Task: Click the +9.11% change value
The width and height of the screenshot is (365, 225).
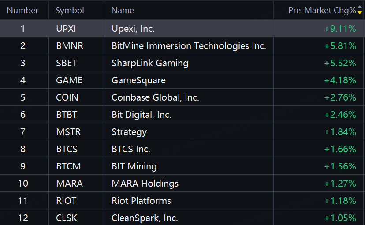Action: pyautogui.click(x=340, y=29)
